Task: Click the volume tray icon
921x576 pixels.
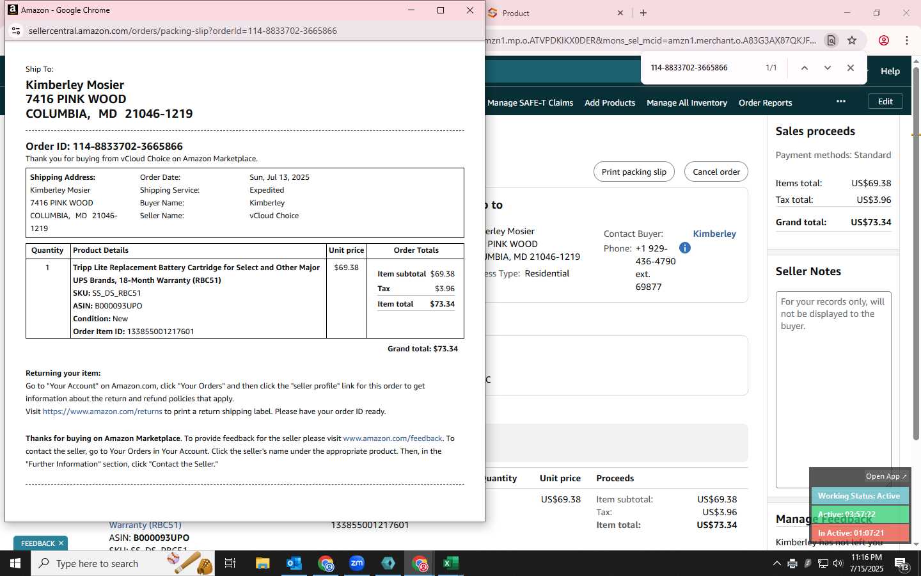Action: point(838,563)
